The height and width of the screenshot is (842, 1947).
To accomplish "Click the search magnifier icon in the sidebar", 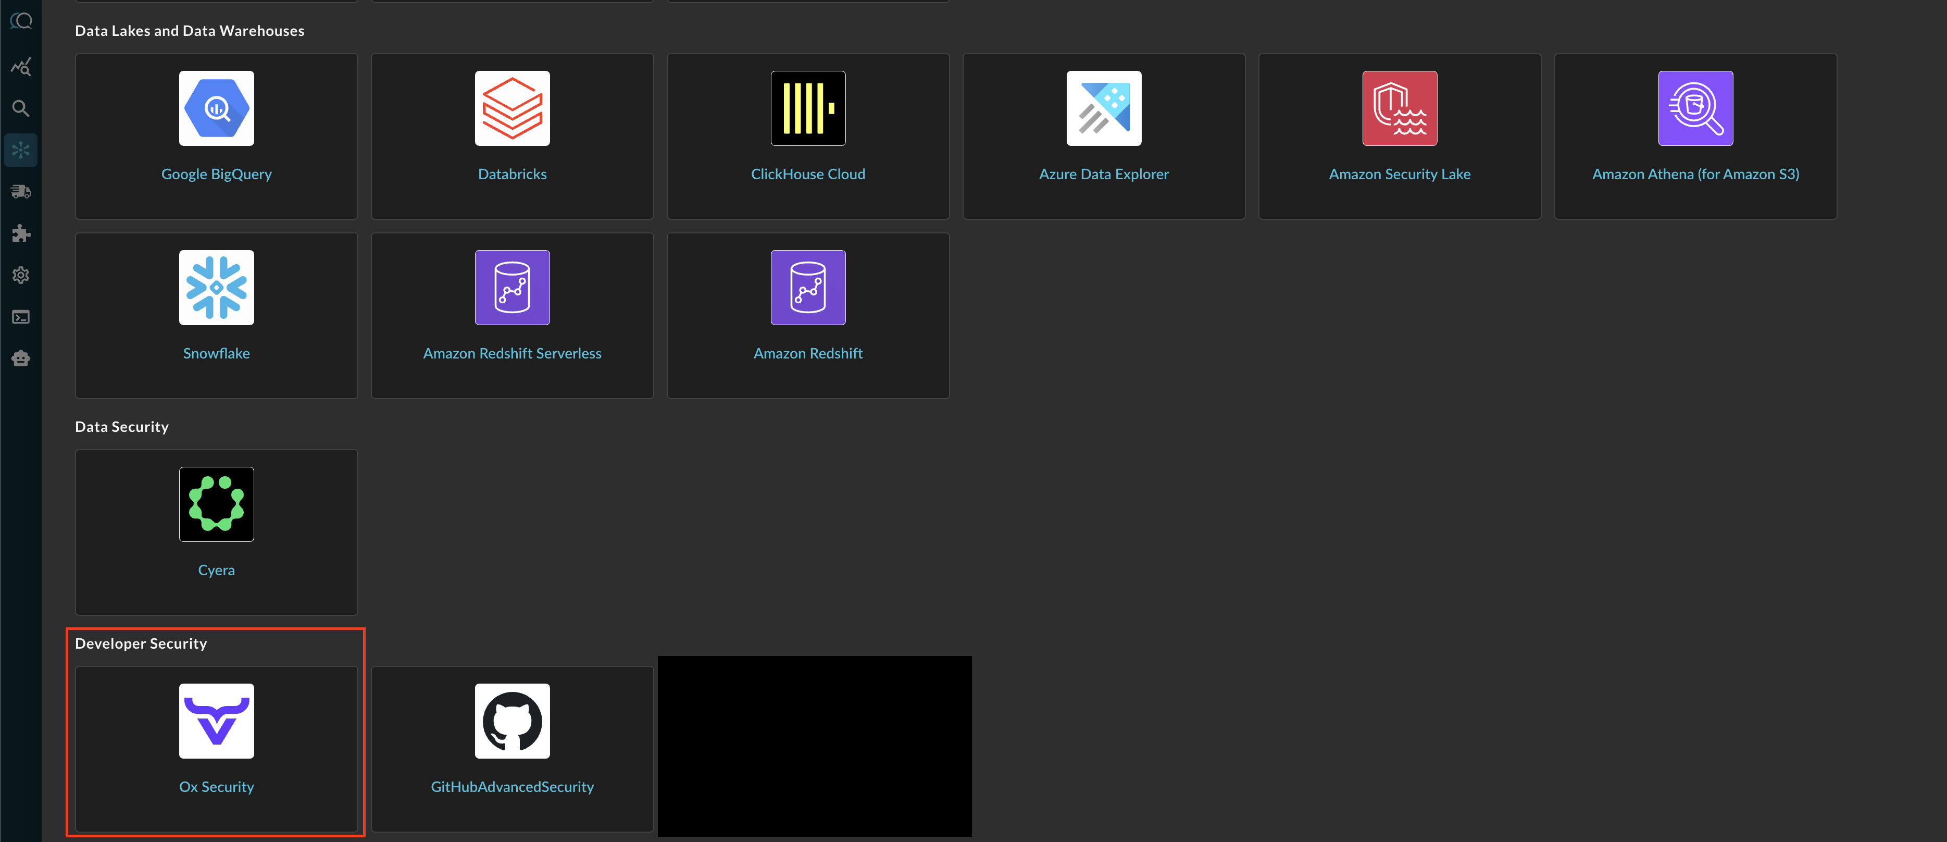I will [x=21, y=109].
